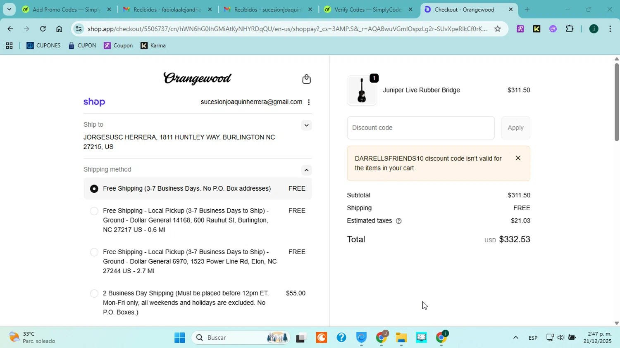Open the round purple extension icon

553,29
